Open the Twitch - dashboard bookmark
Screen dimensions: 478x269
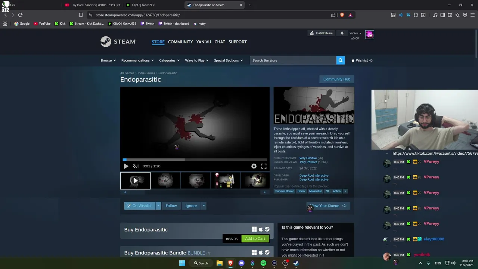tap(174, 24)
